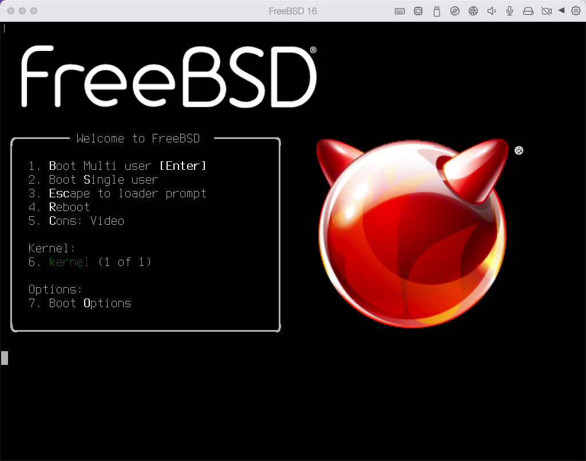Viewport: 586px width, 461px height.
Task: Click the large FreeBSD logo text
Action: coord(169,76)
